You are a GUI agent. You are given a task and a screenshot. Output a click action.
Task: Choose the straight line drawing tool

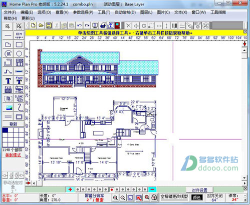tap(8, 35)
